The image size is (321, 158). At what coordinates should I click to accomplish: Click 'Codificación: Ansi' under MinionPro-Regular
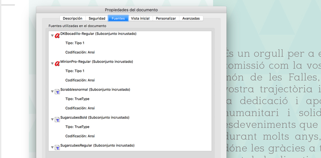80,80
